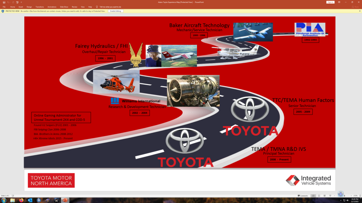Select the orange helicopter image

tap(116, 82)
